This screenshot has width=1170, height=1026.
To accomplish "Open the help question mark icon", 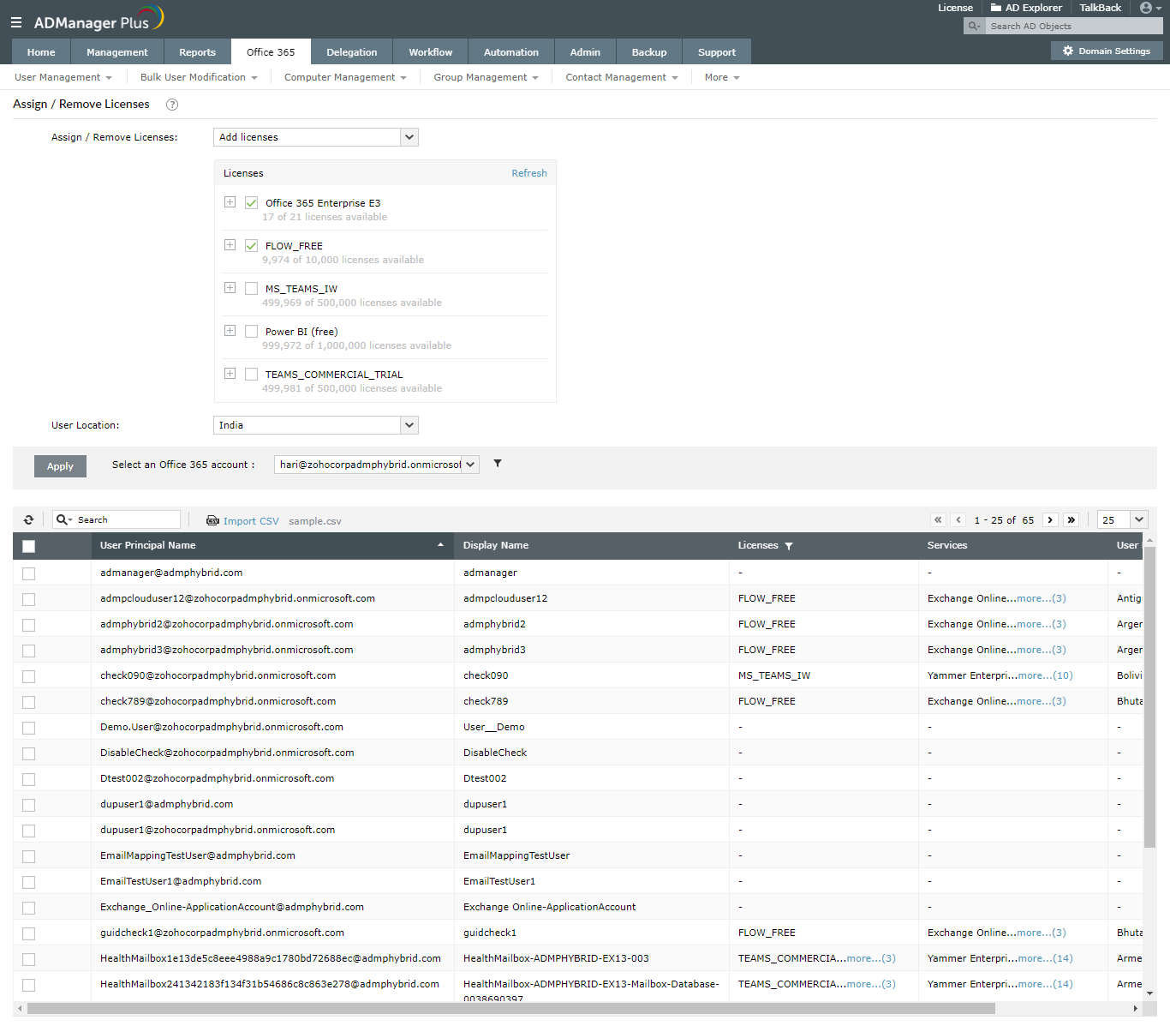I will pyautogui.click(x=172, y=105).
